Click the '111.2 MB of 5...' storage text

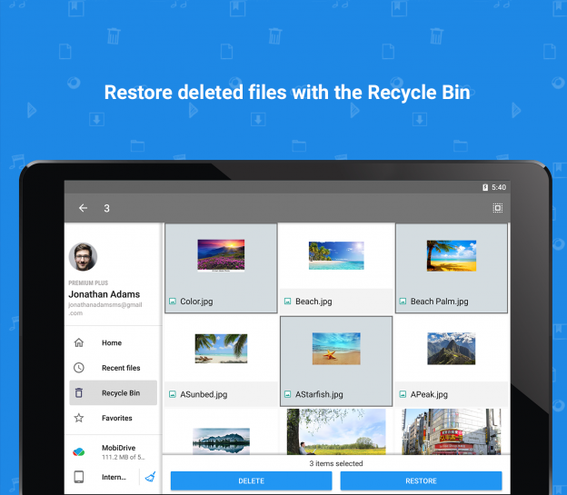(x=123, y=457)
